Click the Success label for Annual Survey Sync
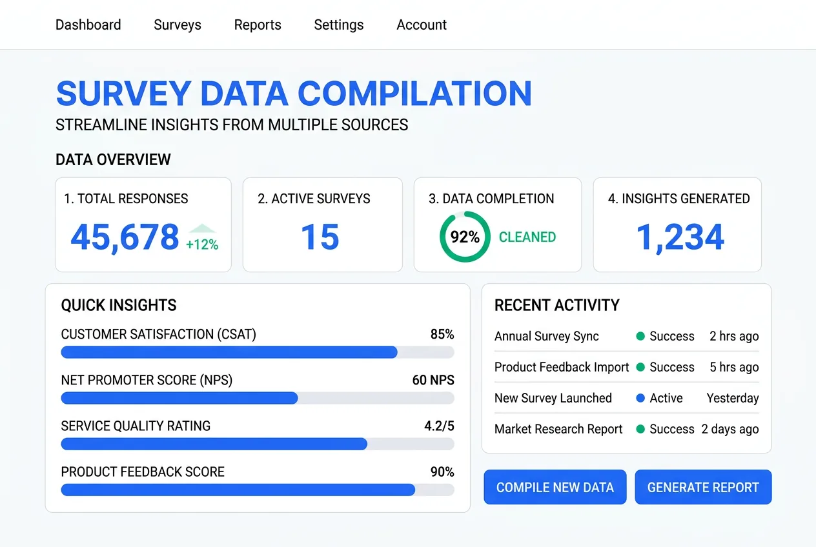Image resolution: width=816 pixels, height=547 pixels. (671, 336)
